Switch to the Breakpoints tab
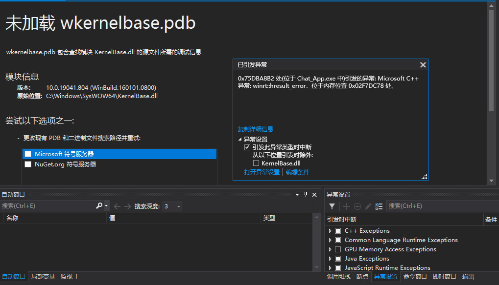Viewport: 499px width, 285px height. click(x=362, y=276)
